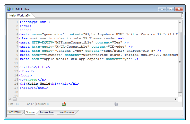
Task: Click "IE=edge" content value on line 7
Action: point(117,47)
